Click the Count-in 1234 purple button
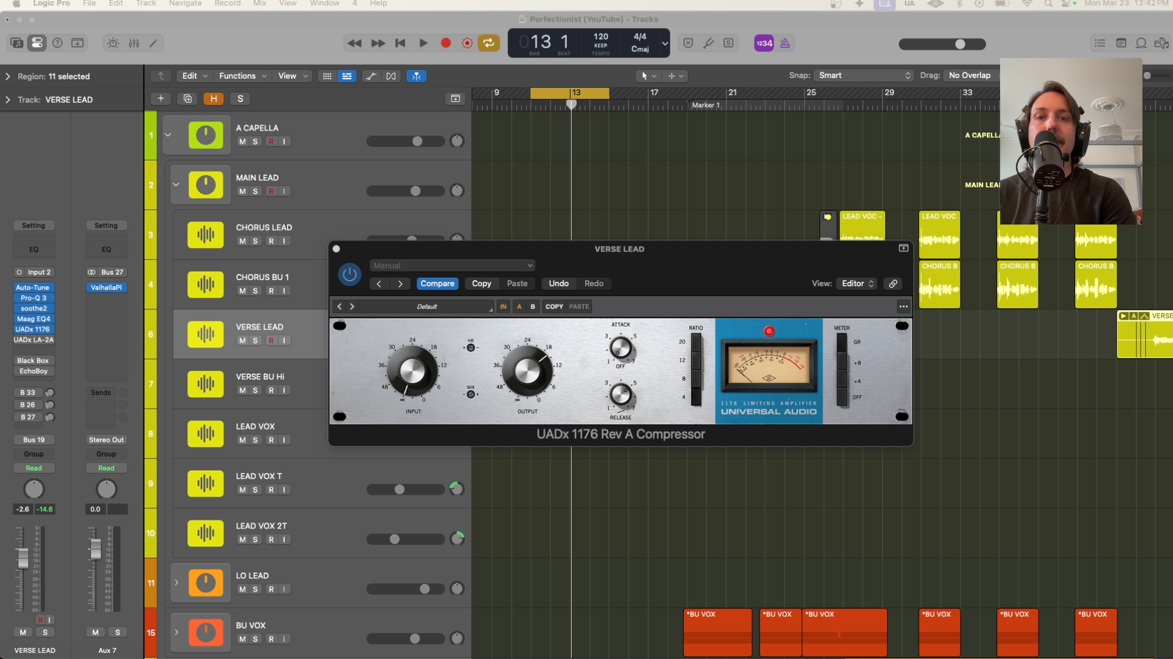 click(x=764, y=43)
